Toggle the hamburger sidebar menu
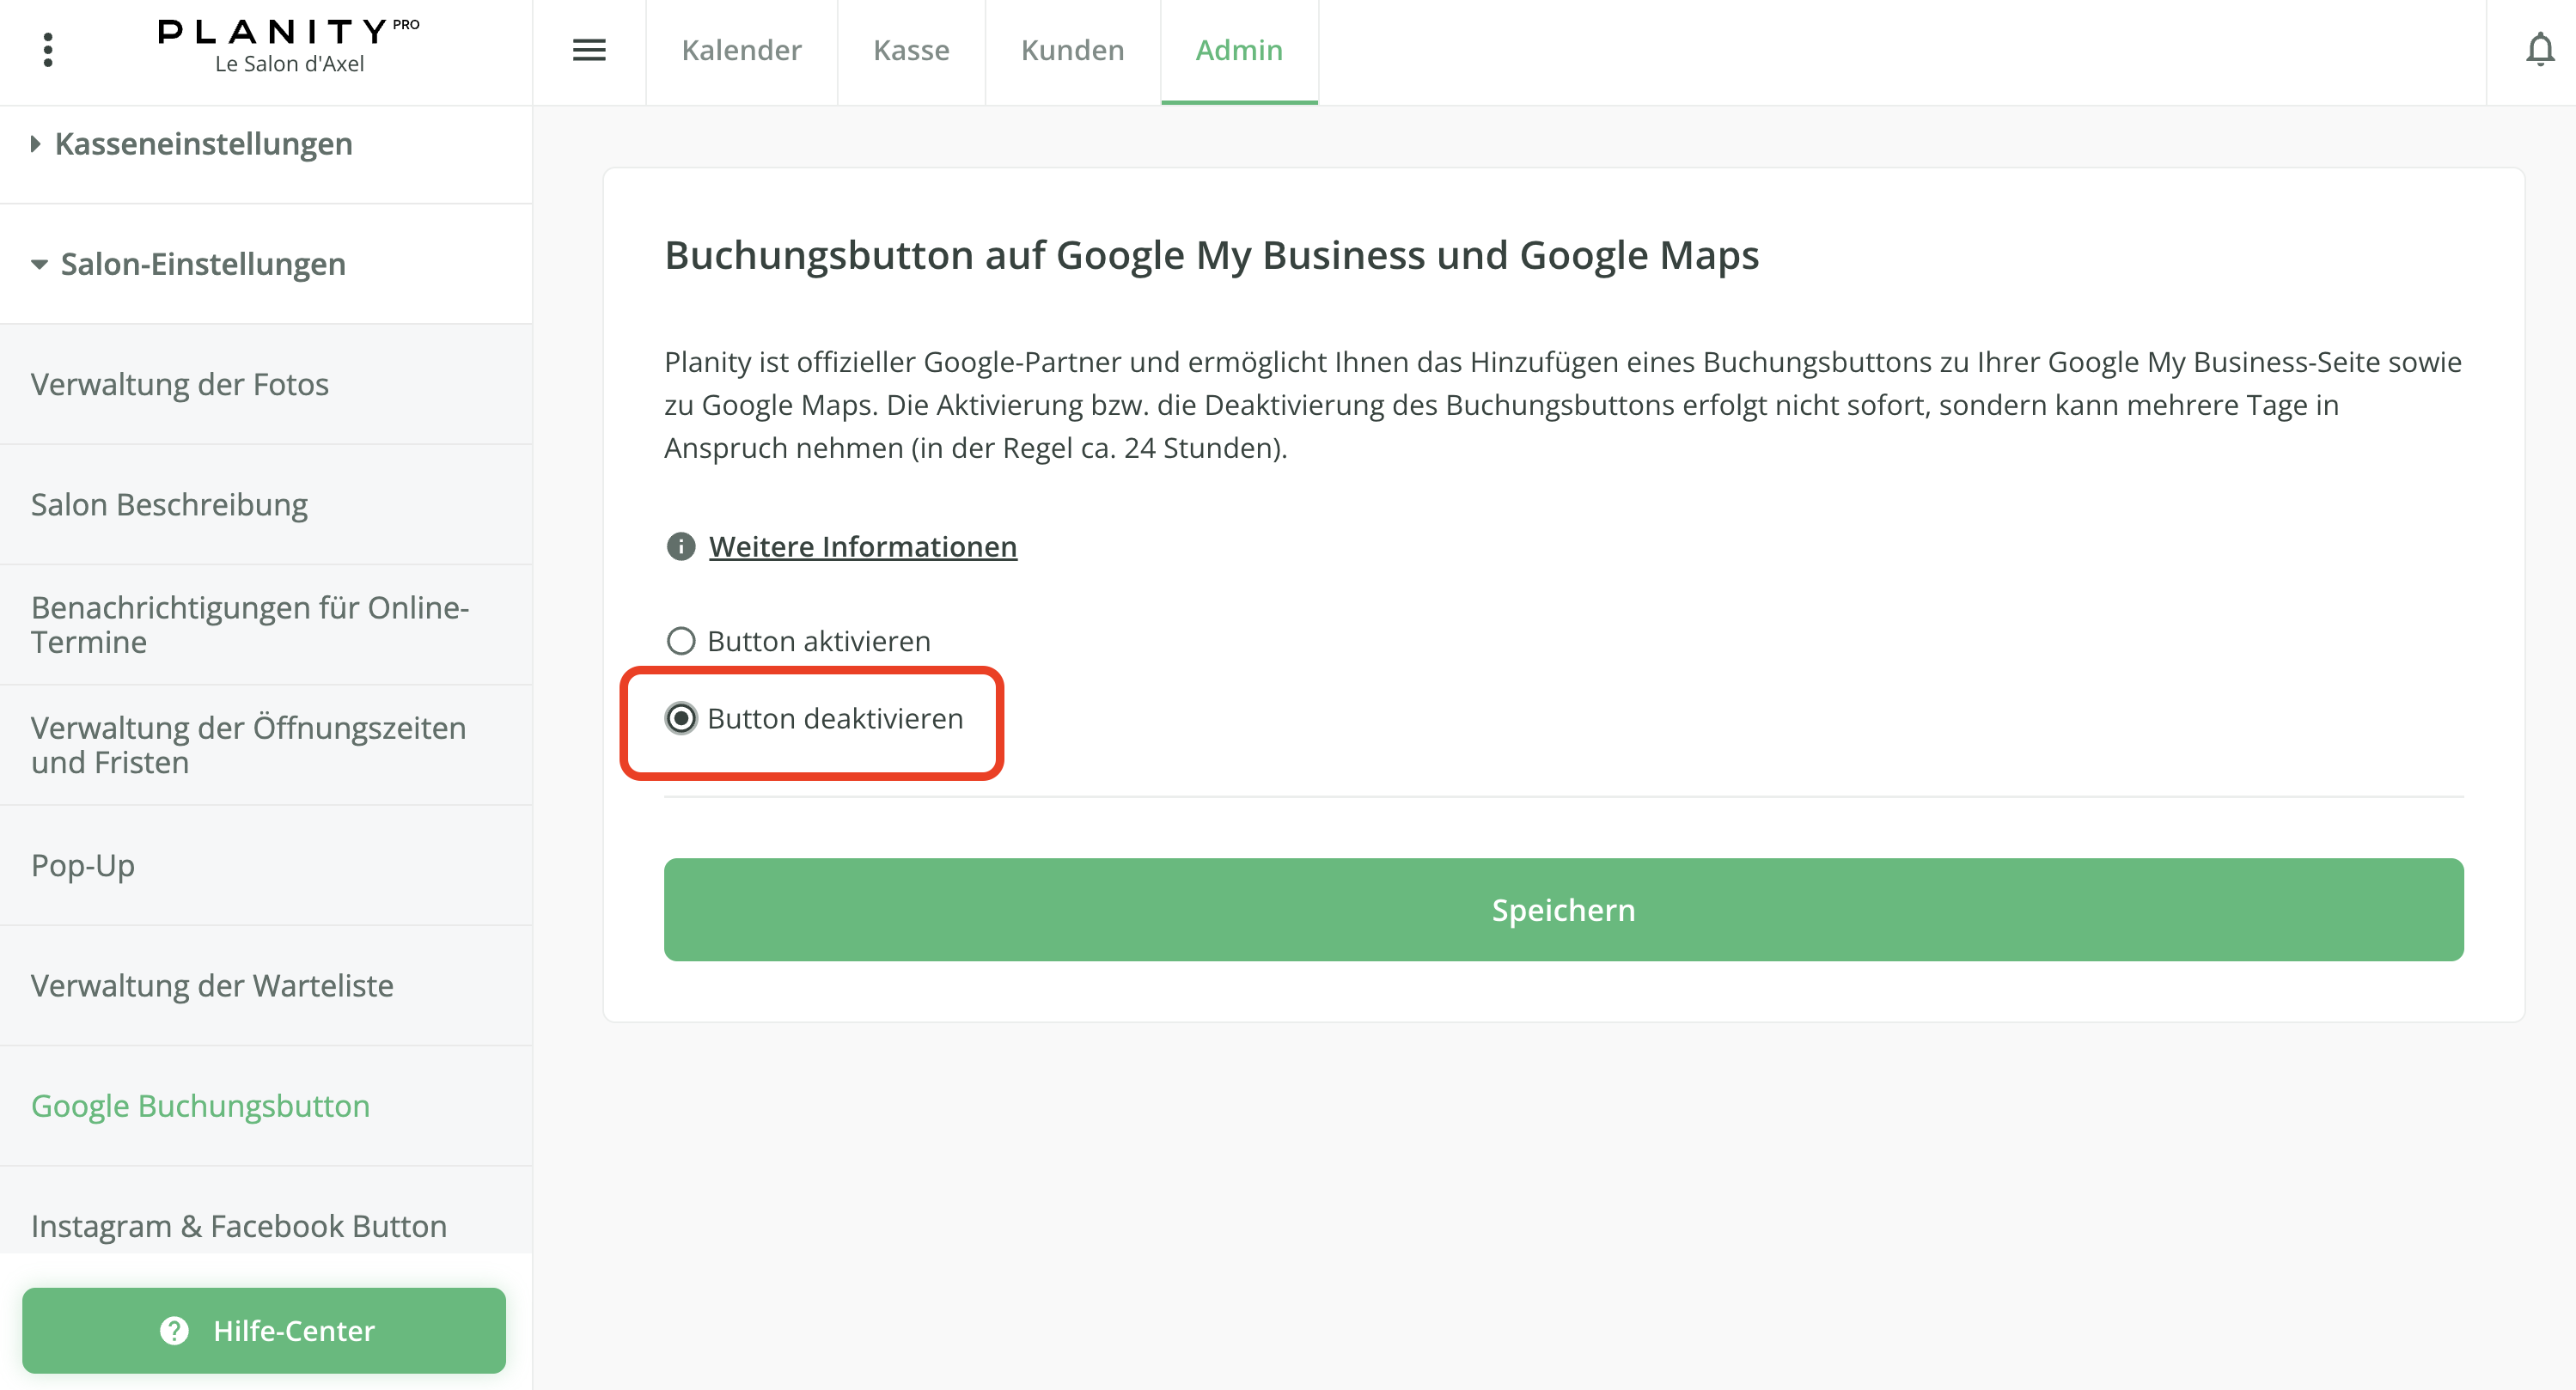This screenshot has height=1390, width=2576. 589,50
